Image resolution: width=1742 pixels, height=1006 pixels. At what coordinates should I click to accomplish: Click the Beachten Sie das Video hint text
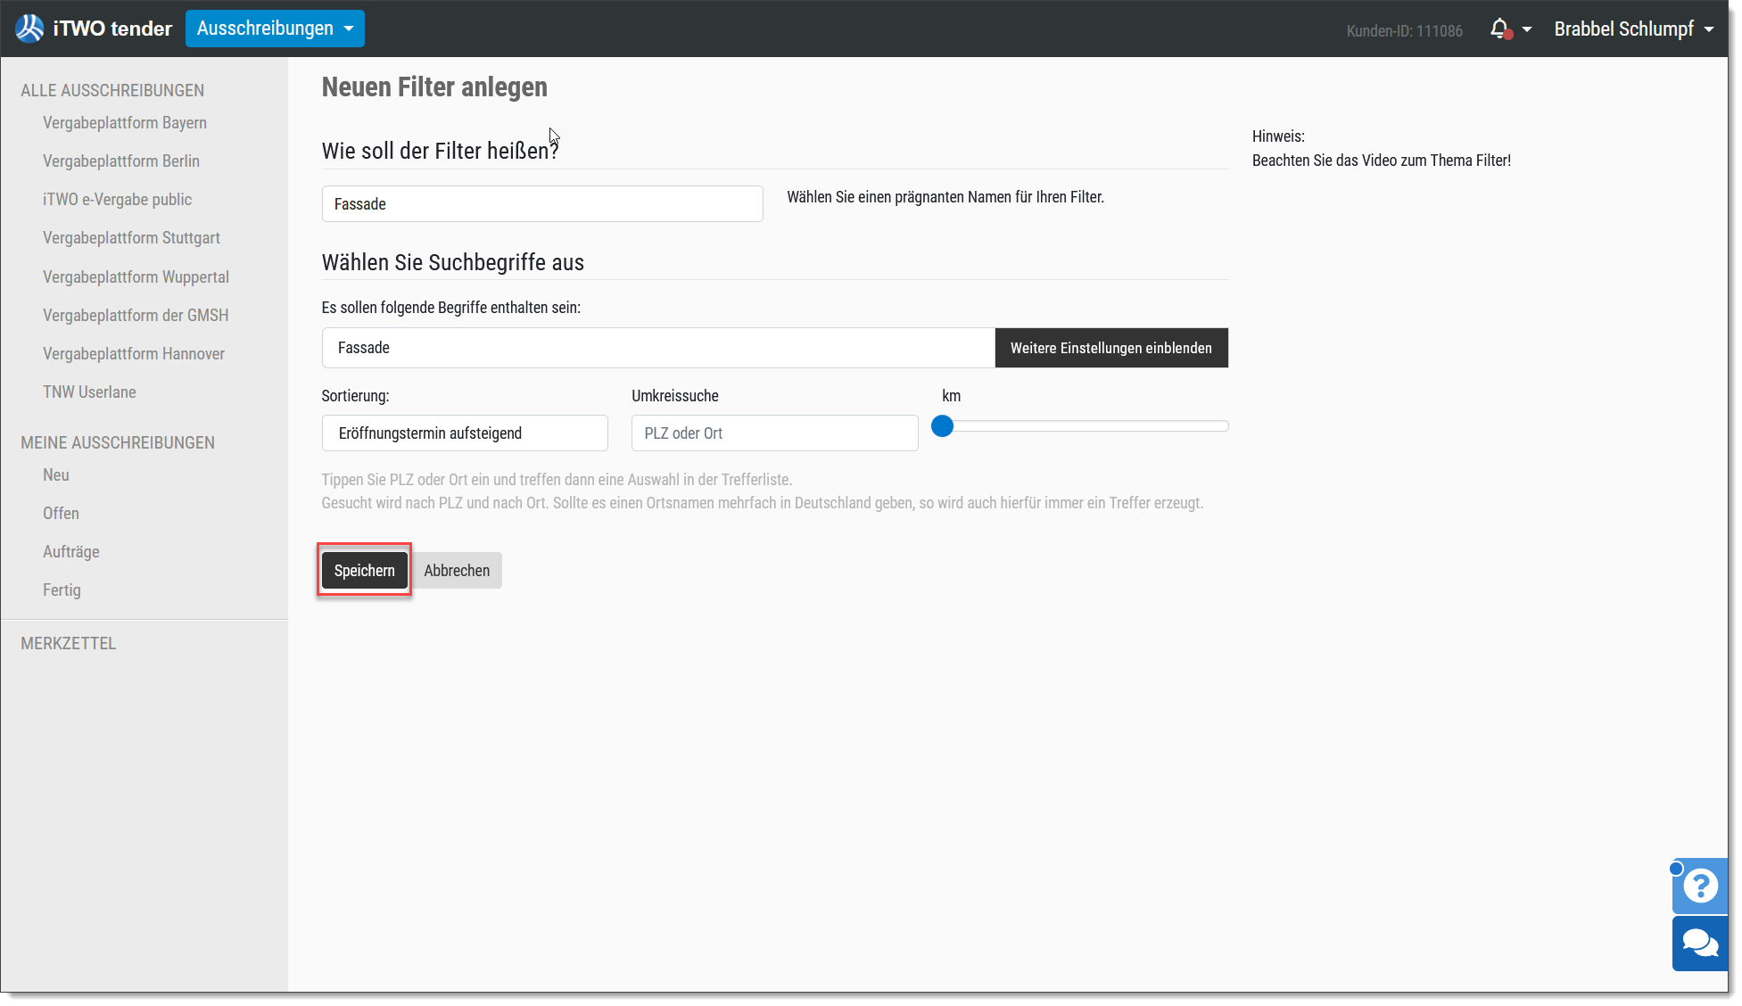click(1382, 161)
